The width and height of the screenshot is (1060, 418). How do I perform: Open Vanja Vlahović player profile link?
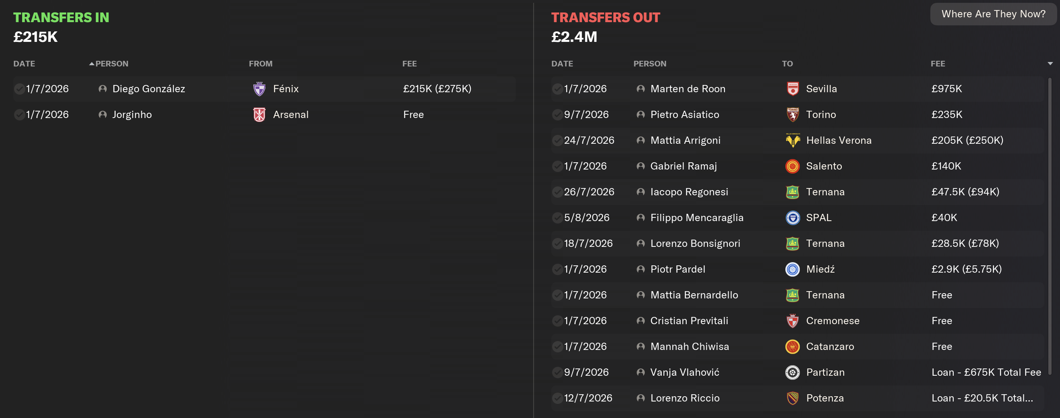tap(685, 373)
